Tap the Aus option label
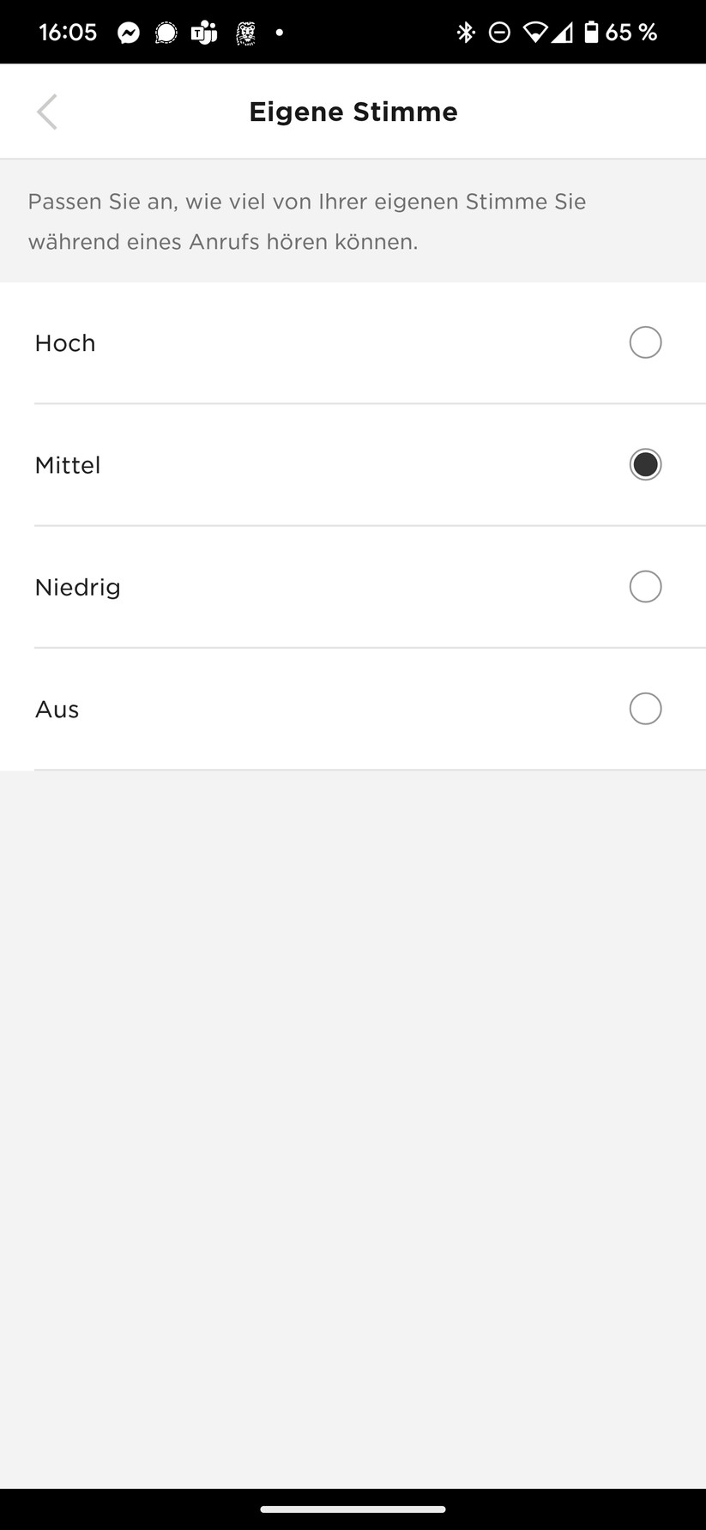 (x=57, y=710)
